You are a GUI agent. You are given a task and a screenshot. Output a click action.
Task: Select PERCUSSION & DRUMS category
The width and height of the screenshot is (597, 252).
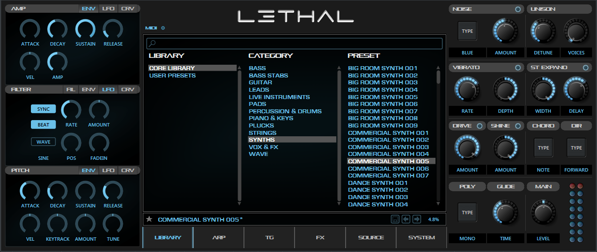point(285,111)
